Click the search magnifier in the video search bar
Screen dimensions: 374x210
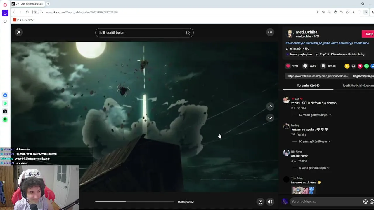click(x=188, y=33)
